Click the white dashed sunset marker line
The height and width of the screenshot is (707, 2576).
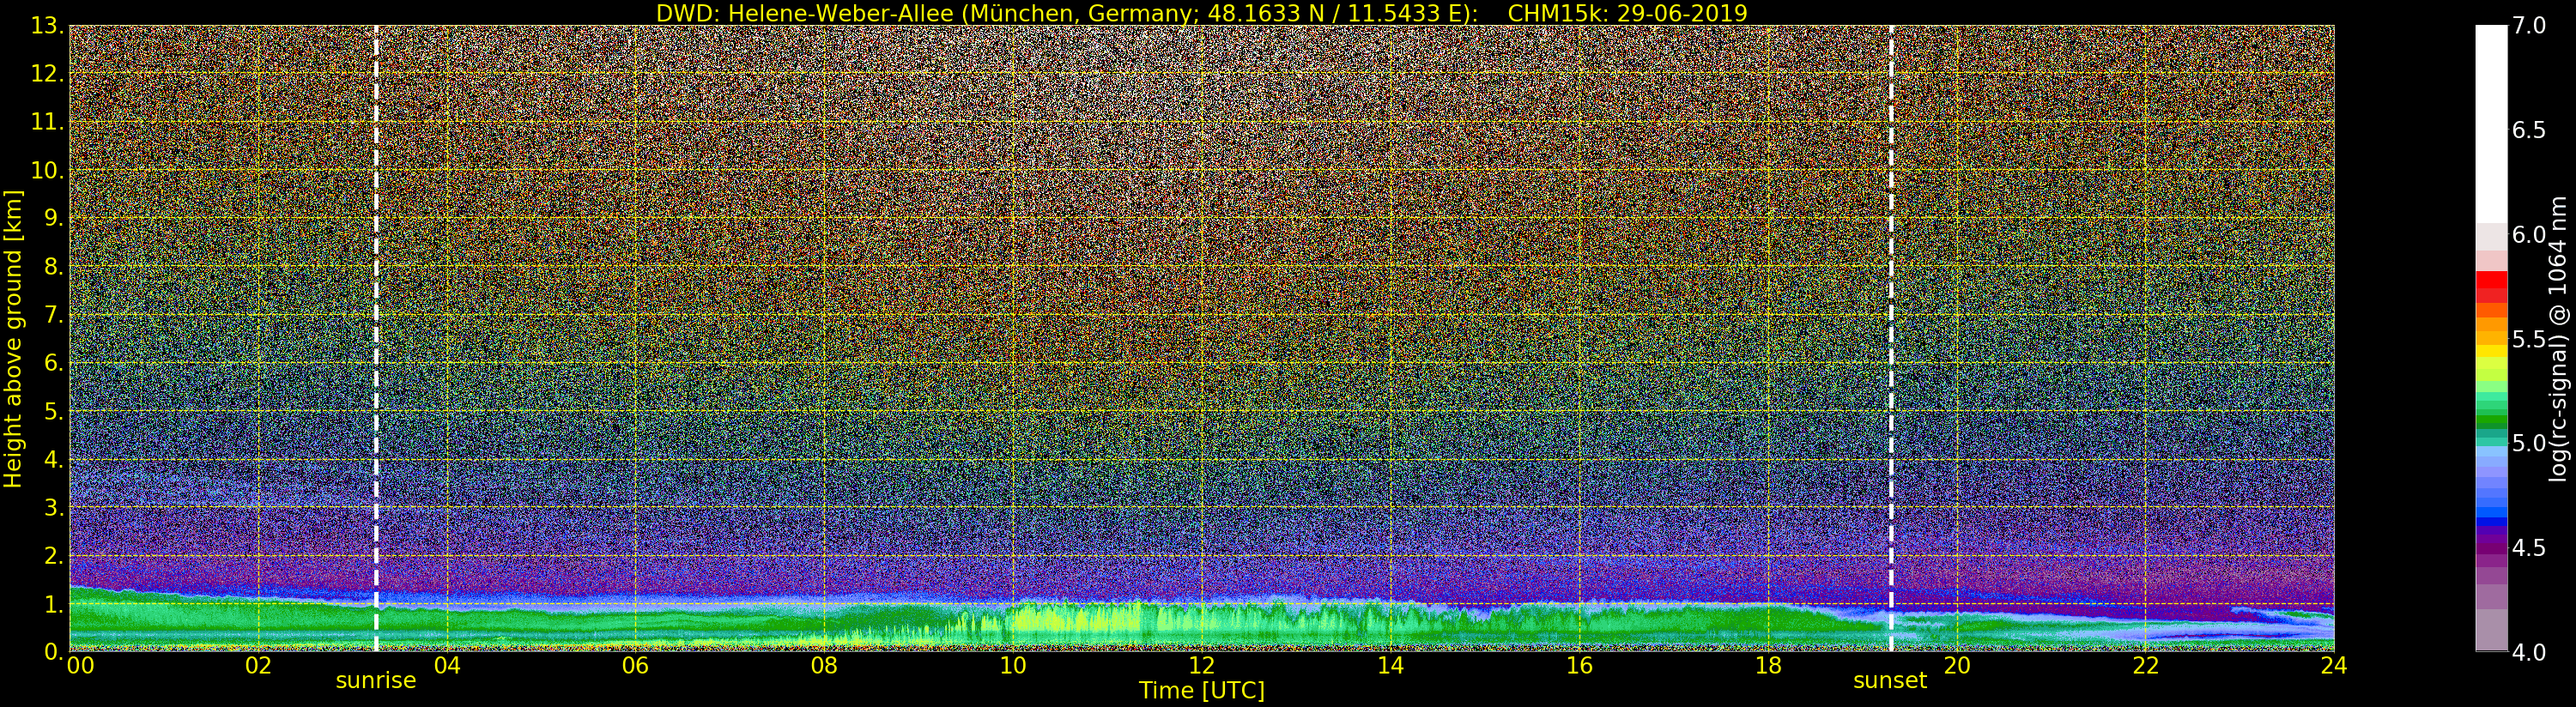click(1891, 338)
